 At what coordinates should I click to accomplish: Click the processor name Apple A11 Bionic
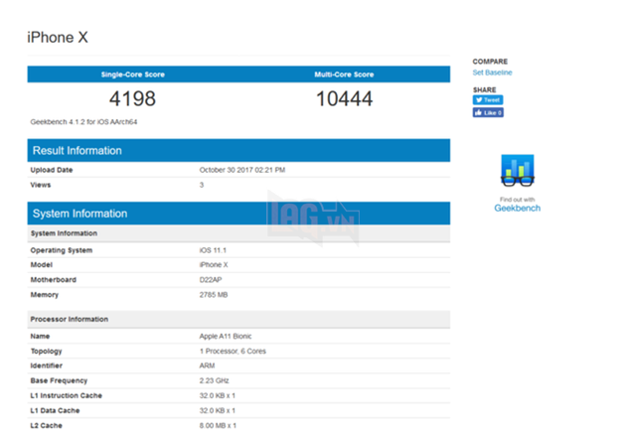click(x=226, y=337)
